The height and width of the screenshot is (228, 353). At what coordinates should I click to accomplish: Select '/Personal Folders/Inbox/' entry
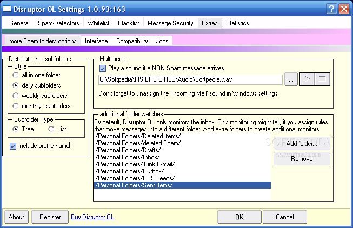pos(182,157)
